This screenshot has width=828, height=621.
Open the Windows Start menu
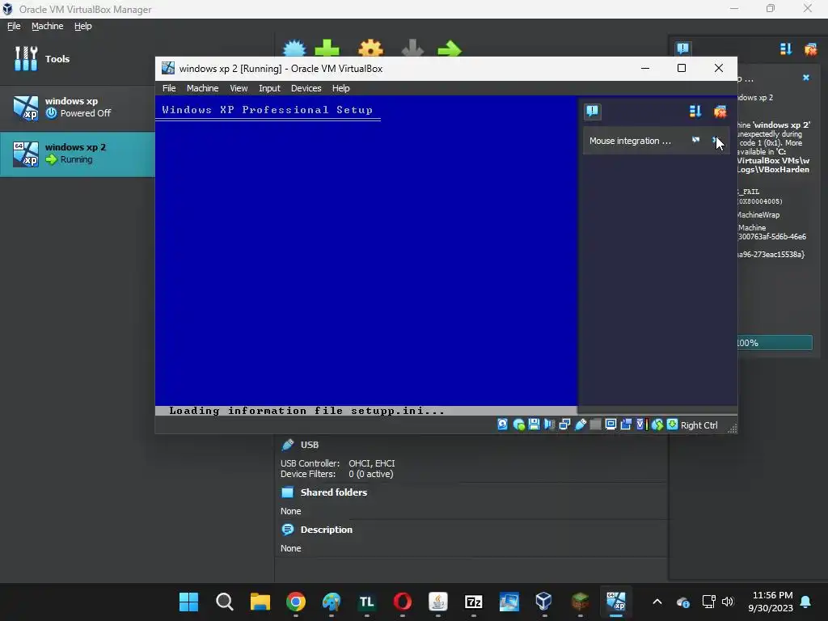188,602
